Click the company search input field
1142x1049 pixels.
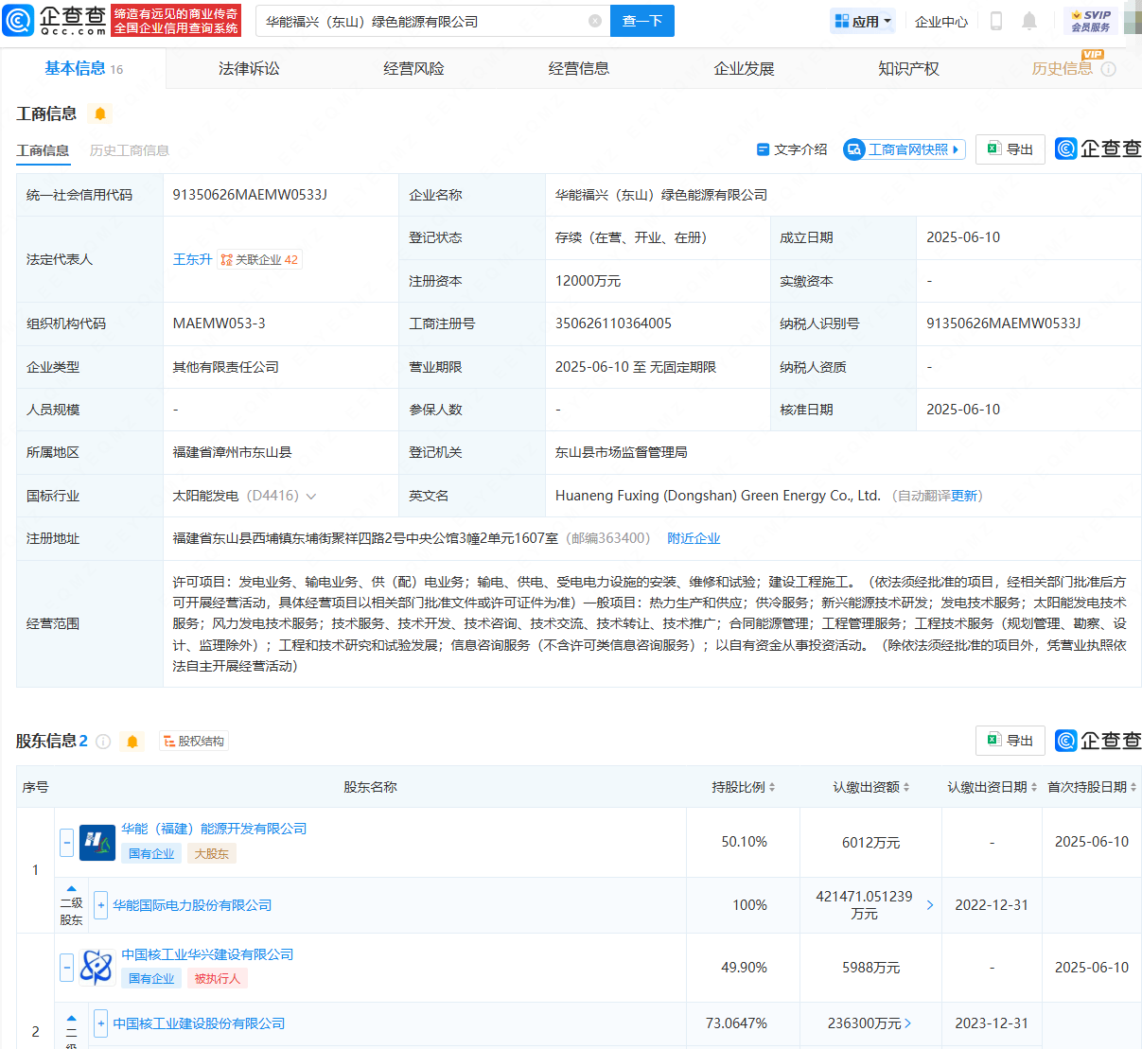click(x=421, y=21)
